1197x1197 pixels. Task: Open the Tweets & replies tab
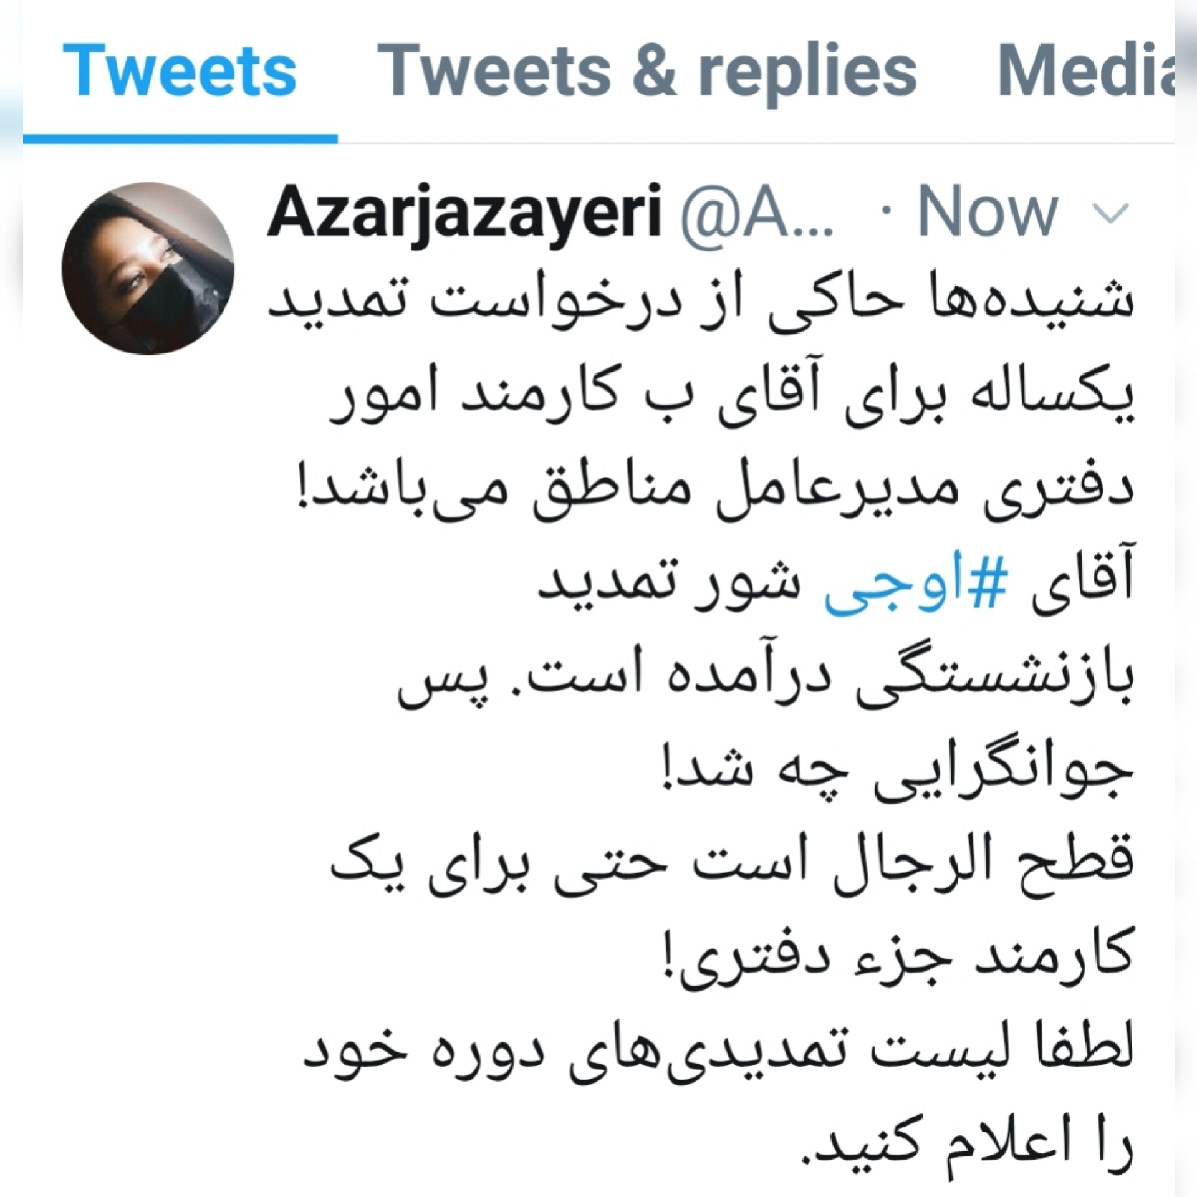(x=647, y=72)
